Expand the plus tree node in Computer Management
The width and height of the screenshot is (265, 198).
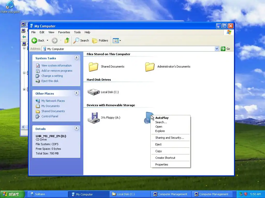point(24,89)
